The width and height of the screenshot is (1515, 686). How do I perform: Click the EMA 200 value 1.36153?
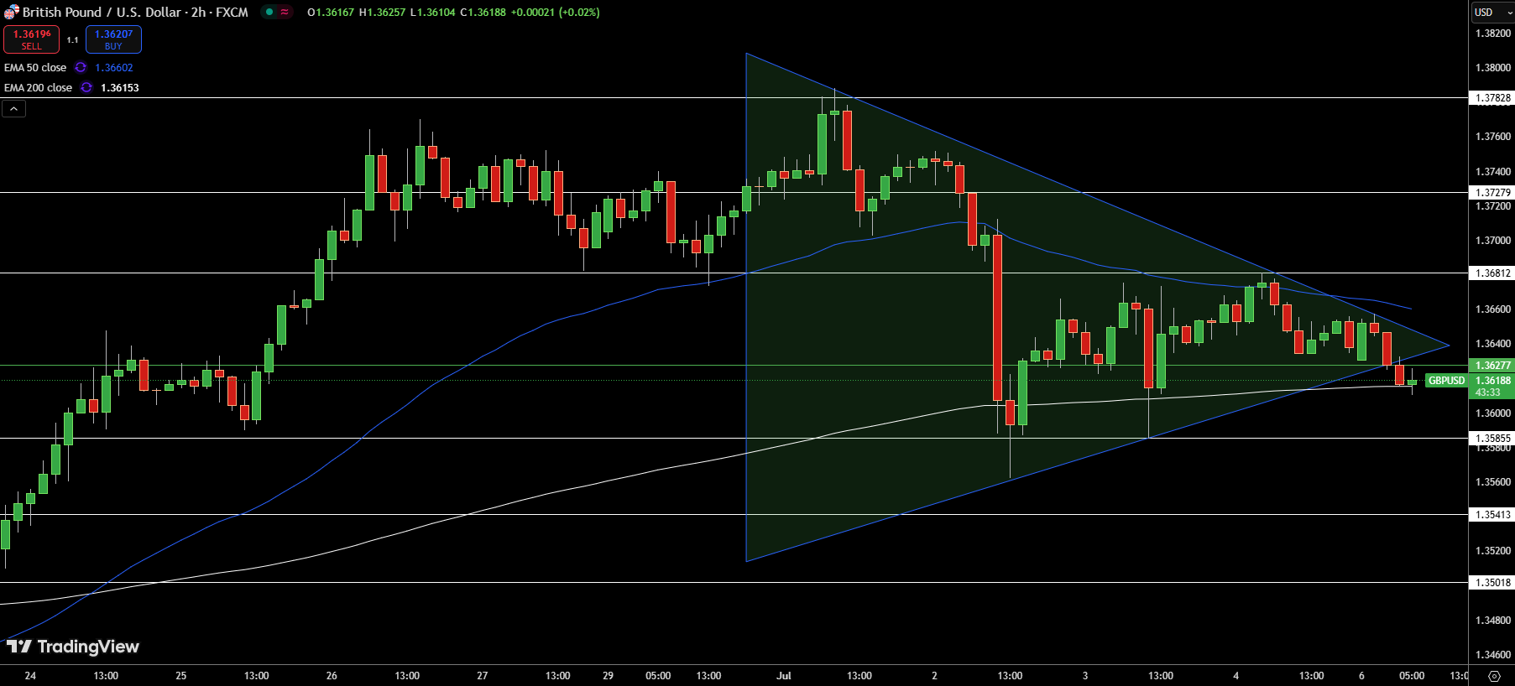point(120,87)
